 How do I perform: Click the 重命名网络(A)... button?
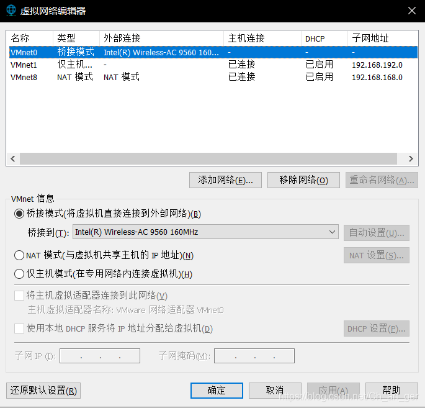382,180
